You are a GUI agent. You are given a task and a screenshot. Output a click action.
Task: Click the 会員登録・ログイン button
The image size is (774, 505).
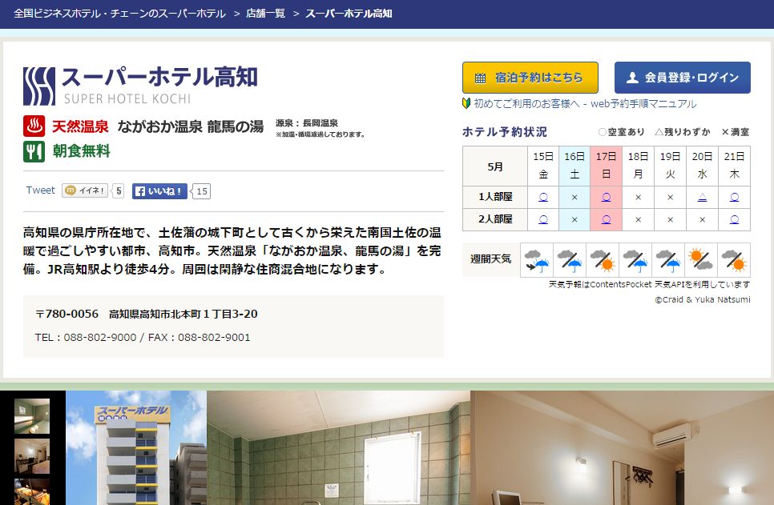click(x=682, y=78)
